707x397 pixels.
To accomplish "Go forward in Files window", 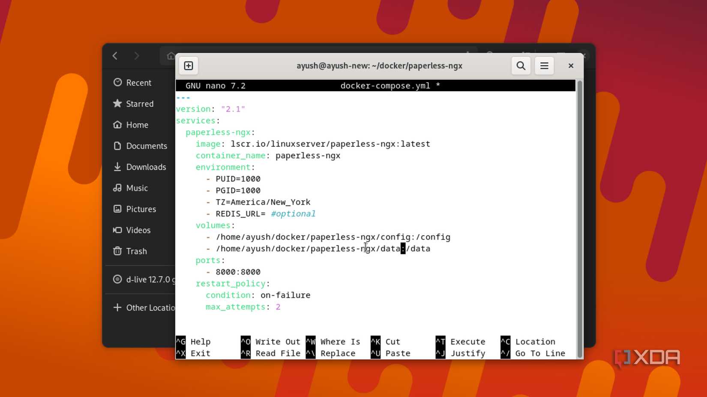I will click(137, 56).
